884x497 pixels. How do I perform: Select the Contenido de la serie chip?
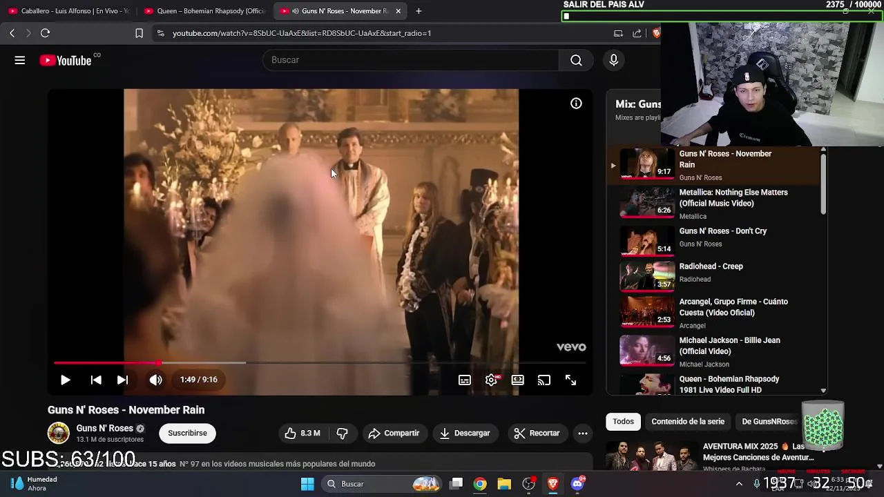(688, 421)
